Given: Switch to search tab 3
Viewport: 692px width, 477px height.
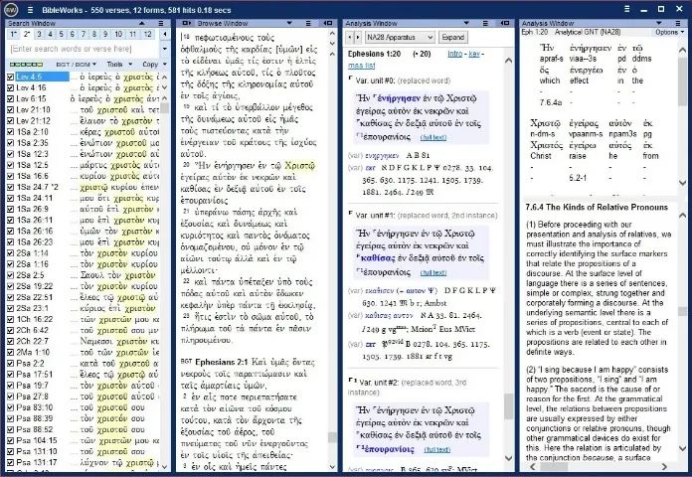Looking at the screenshot, I should pos(40,34).
